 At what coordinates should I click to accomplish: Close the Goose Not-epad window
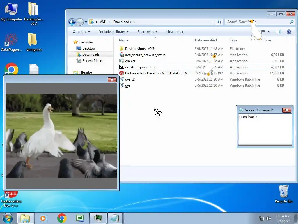[287, 110]
